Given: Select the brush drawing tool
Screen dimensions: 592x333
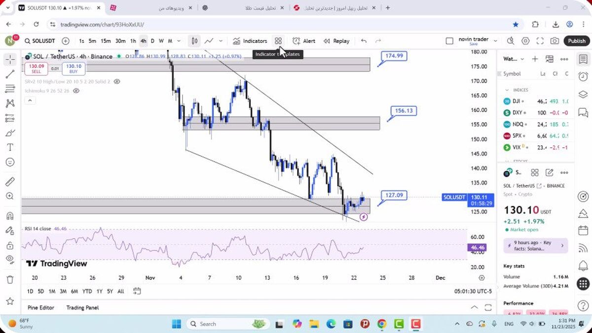Looking at the screenshot, I should point(10,133).
